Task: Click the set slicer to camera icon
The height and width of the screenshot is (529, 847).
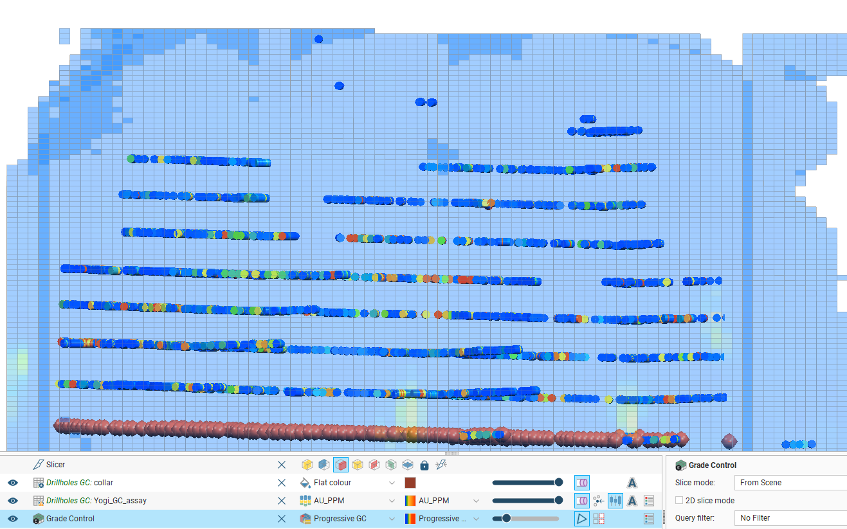Action: (441, 465)
